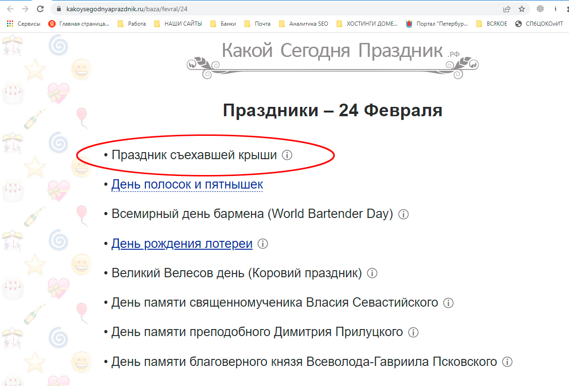
Task: Show info icon for Власия Севастийского
Action: [448, 303]
